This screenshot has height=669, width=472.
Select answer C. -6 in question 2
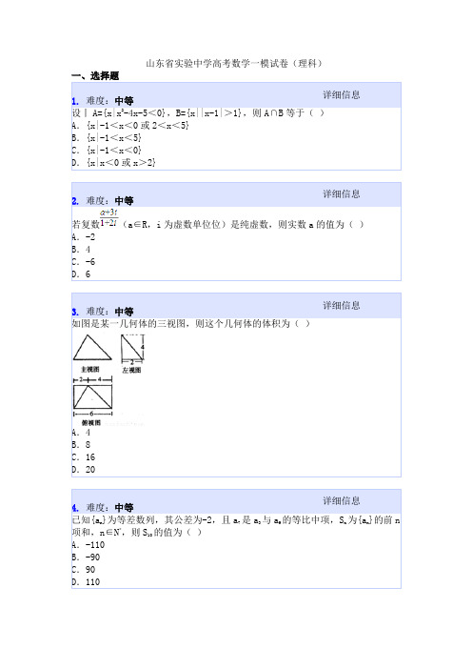tap(84, 262)
